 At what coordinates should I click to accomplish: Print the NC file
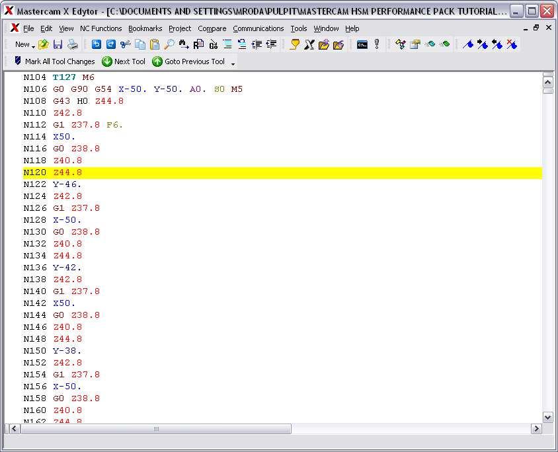pyautogui.click(x=73, y=44)
